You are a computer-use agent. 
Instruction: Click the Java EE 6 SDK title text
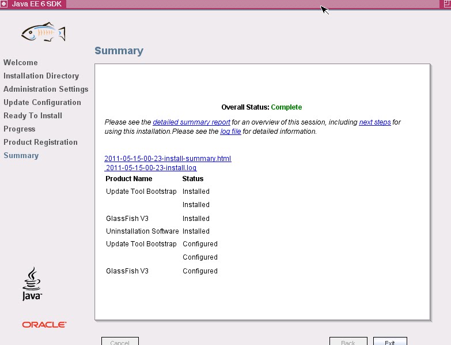36,4
